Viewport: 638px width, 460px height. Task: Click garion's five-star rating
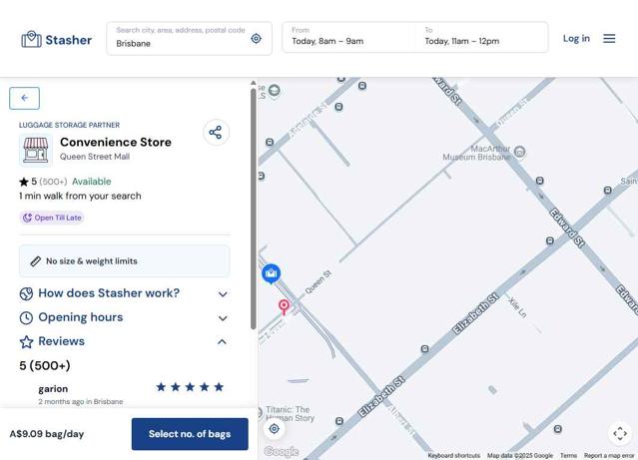(x=190, y=387)
